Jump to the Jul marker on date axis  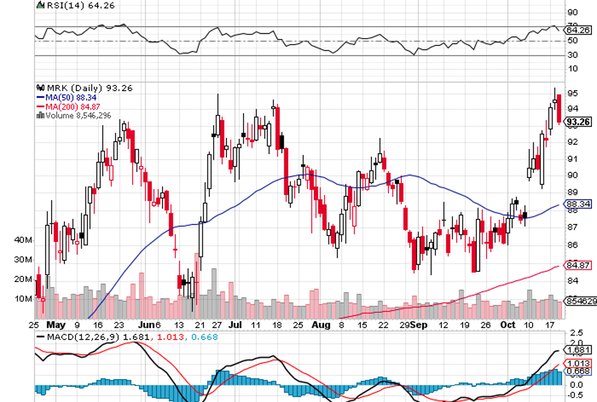click(x=237, y=325)
